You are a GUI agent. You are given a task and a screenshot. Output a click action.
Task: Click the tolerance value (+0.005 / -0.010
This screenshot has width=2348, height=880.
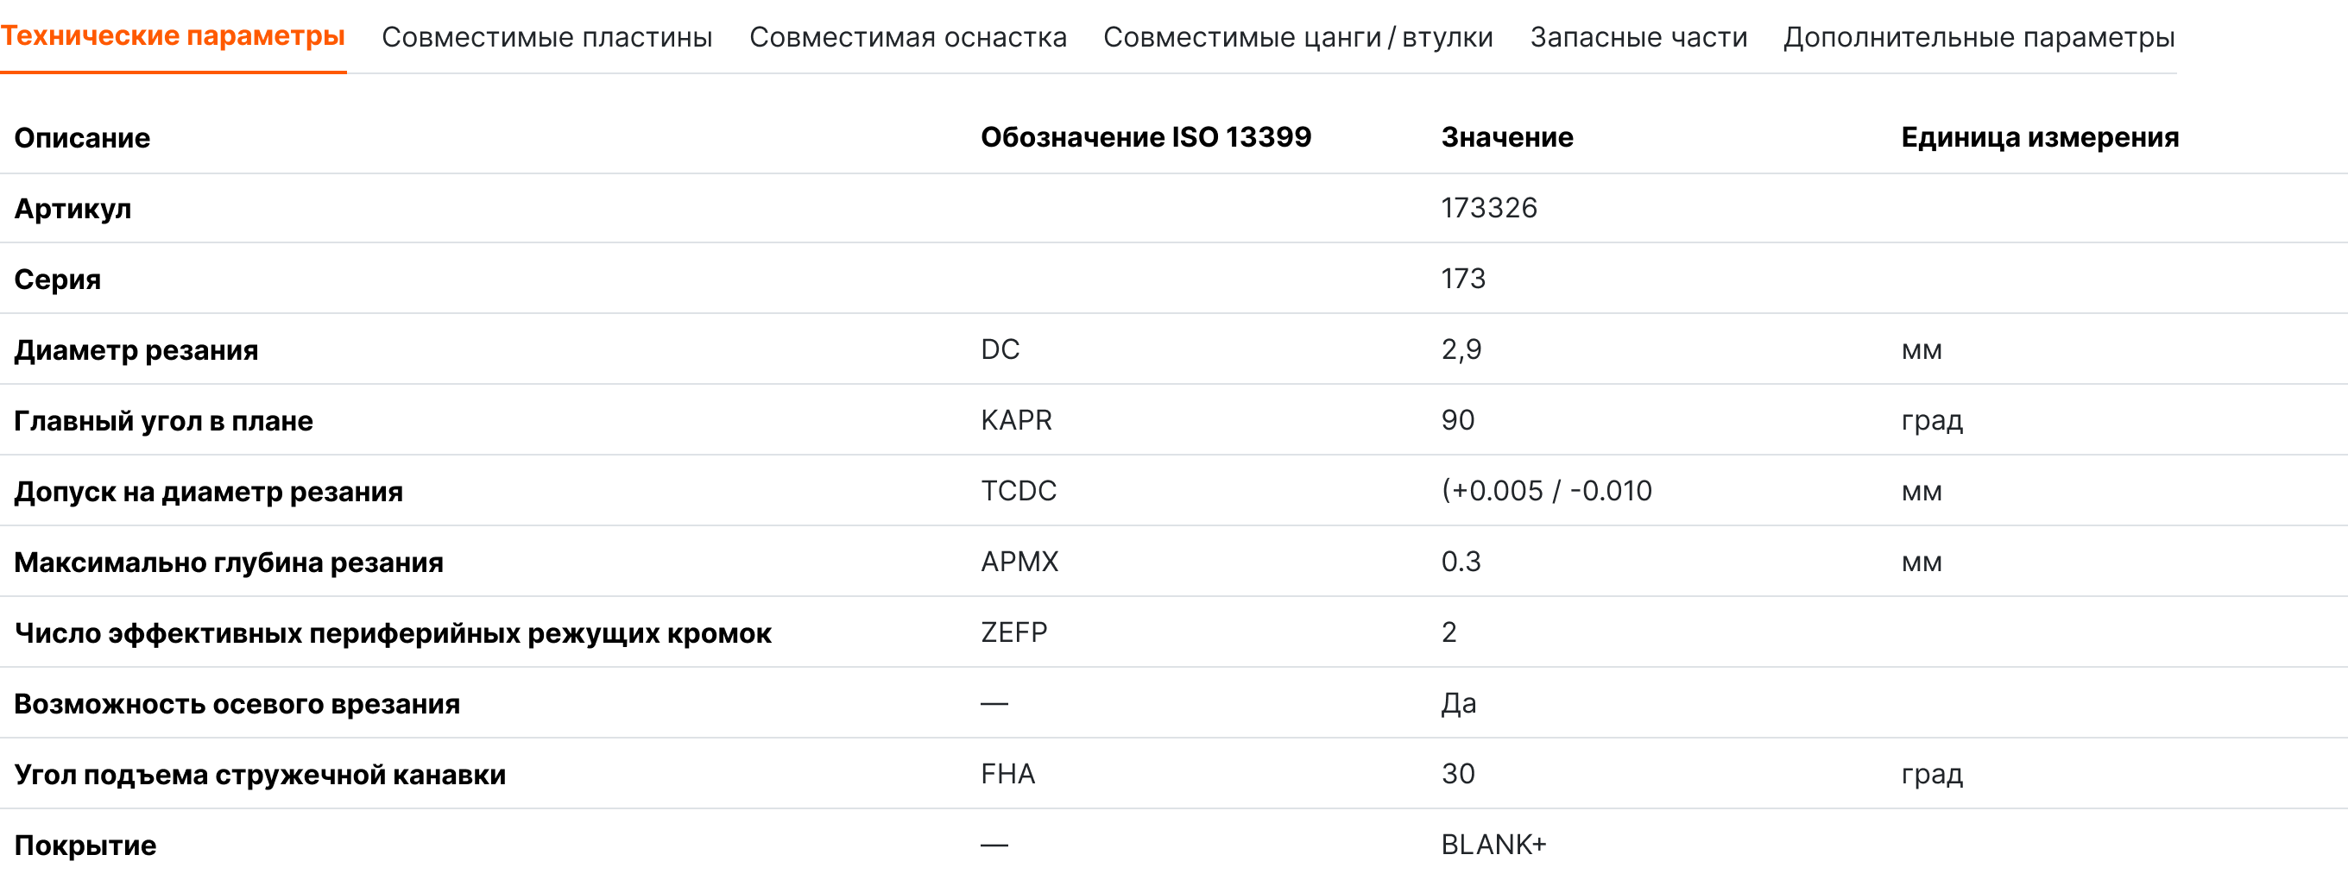coord(1546,491)
